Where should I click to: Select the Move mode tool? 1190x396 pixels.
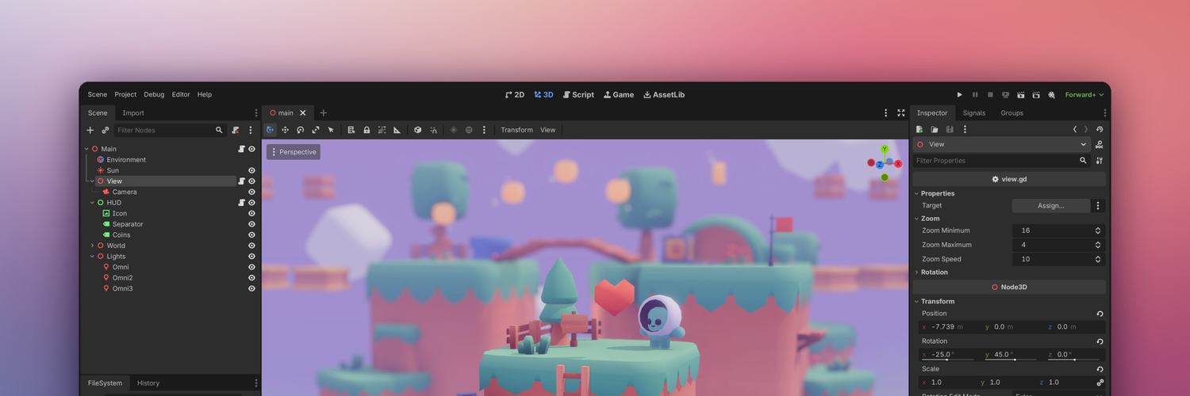click(x=286, y=130)
